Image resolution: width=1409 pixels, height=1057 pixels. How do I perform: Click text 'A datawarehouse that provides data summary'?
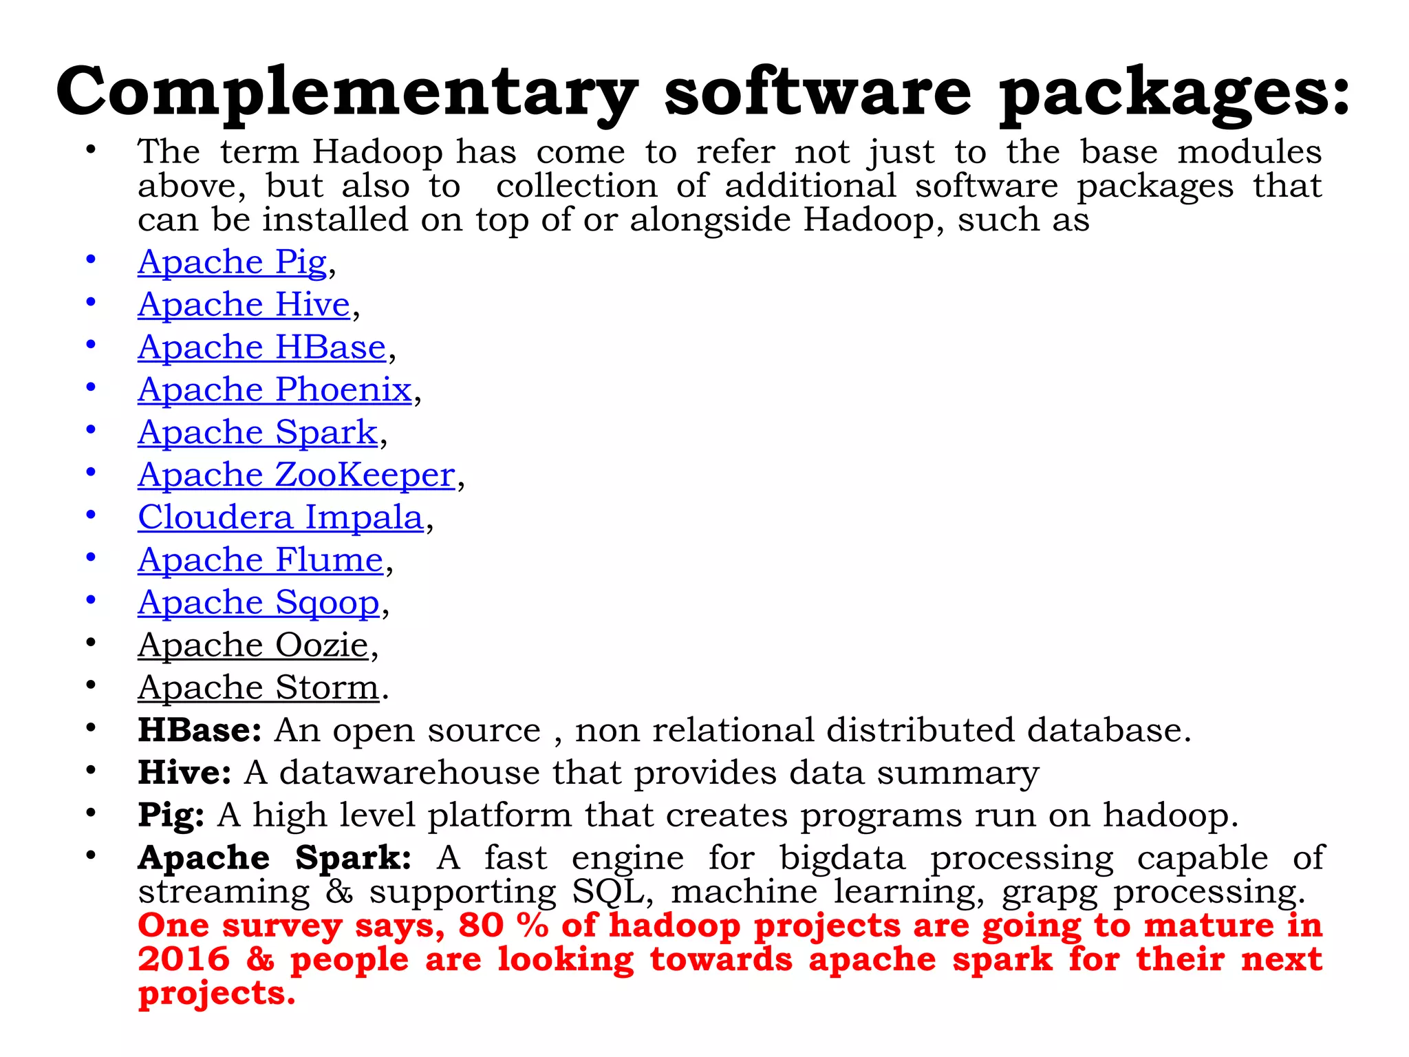[641, 773]
